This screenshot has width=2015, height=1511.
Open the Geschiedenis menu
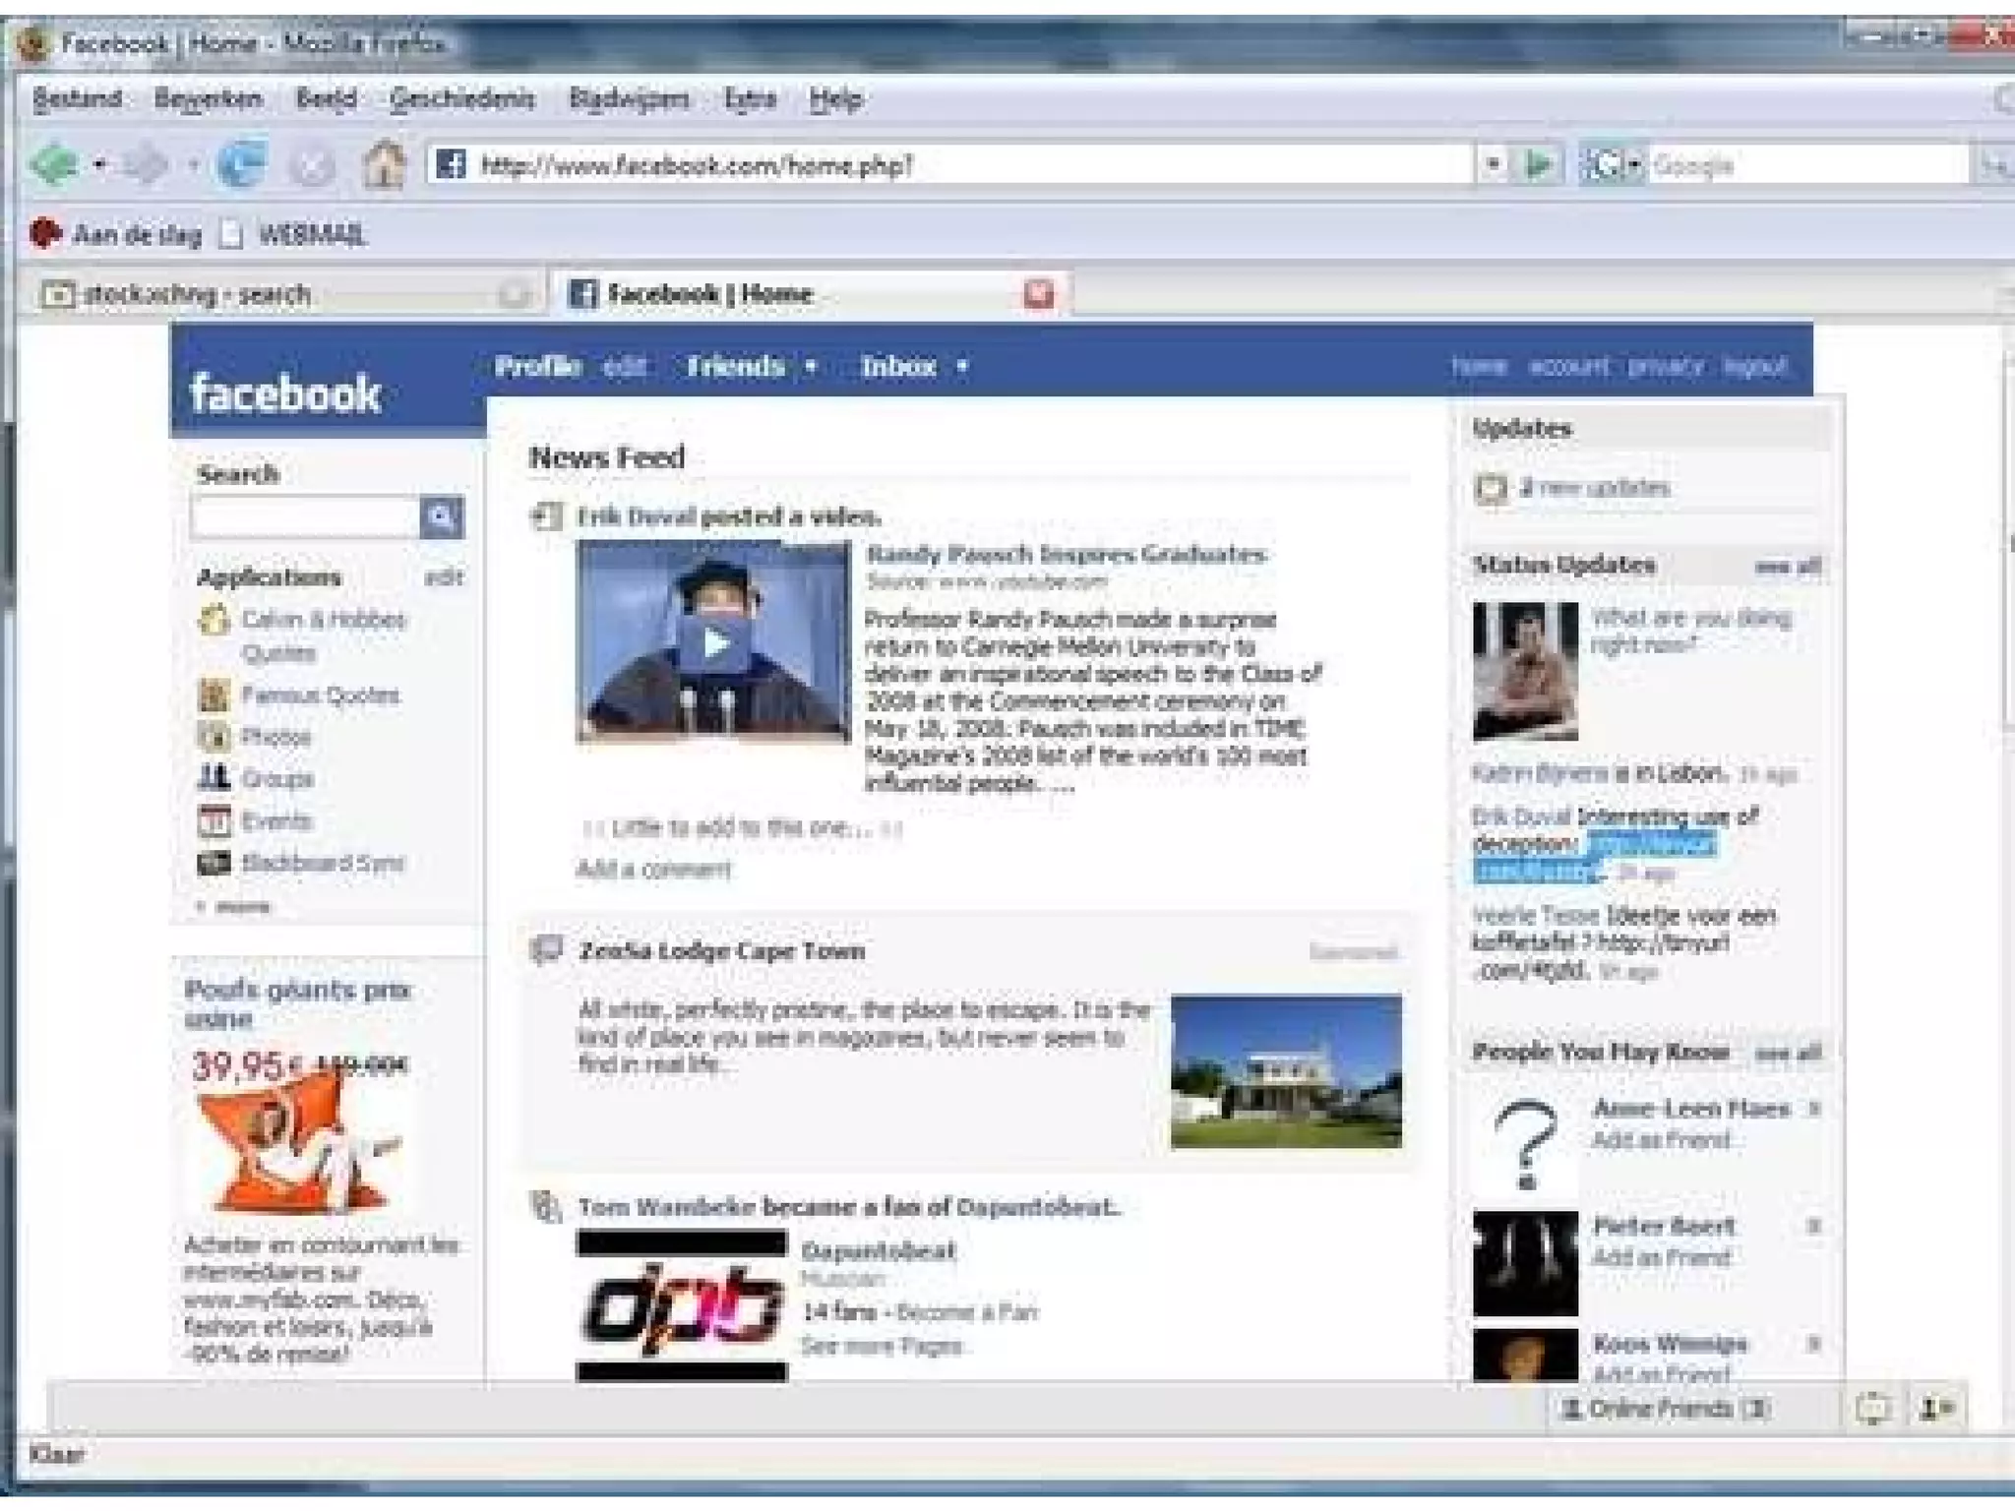[461, 98]
